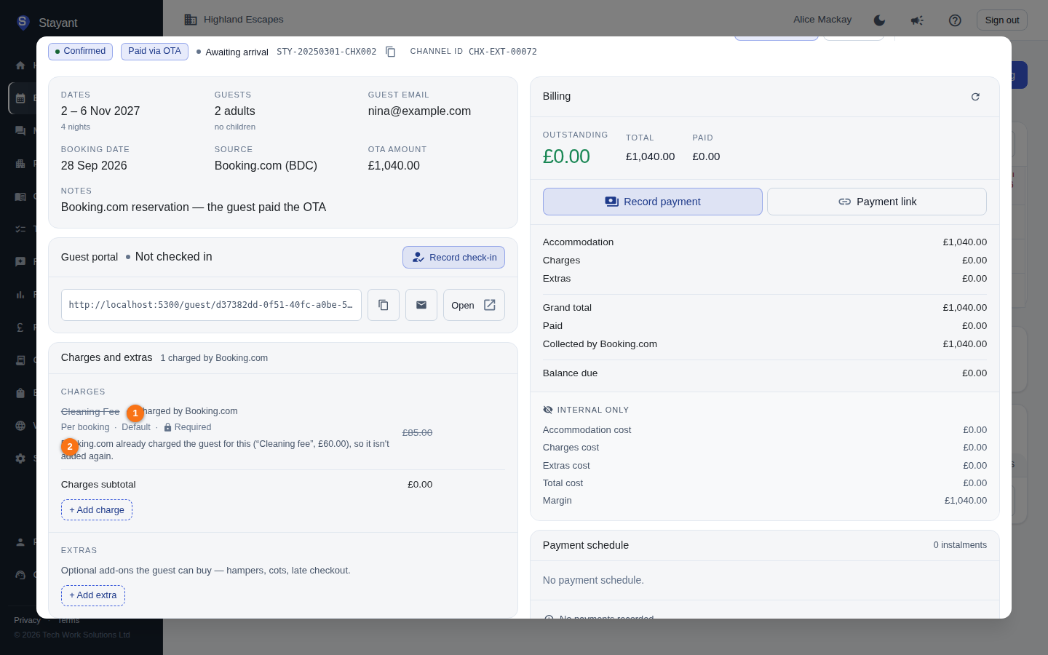
Task: Open the Privacy link in footer
Action: tap(27, 620)
